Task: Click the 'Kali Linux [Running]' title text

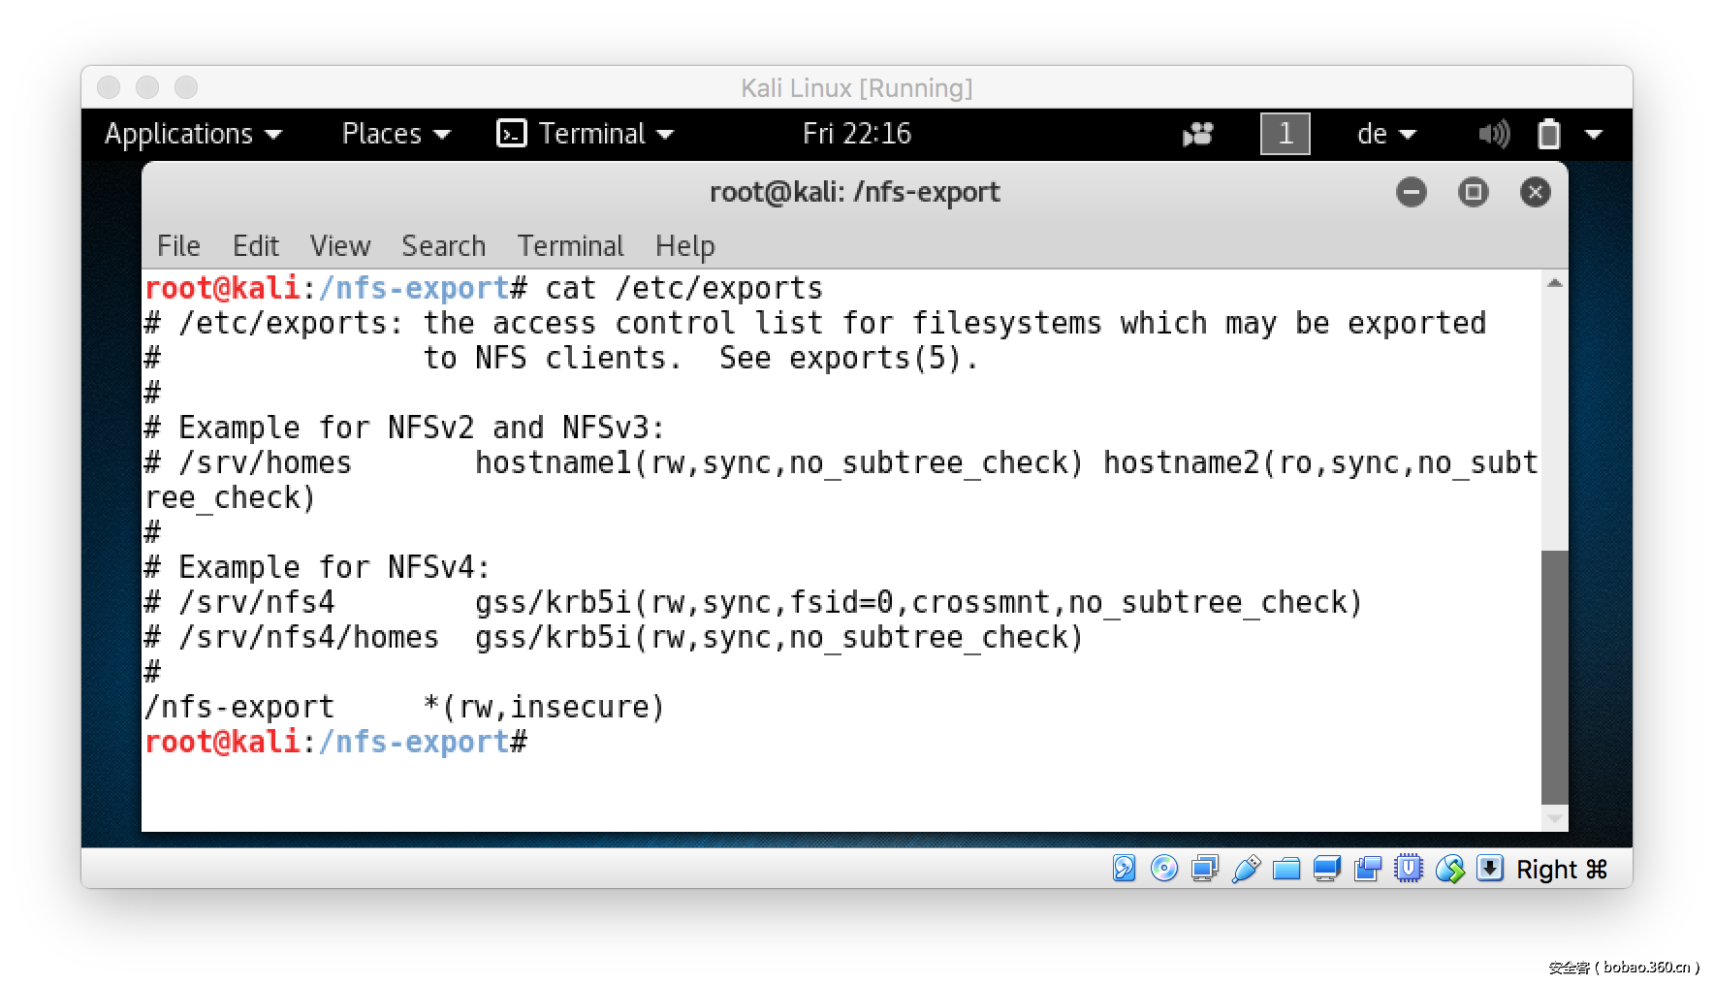Action: click(857, 88)
